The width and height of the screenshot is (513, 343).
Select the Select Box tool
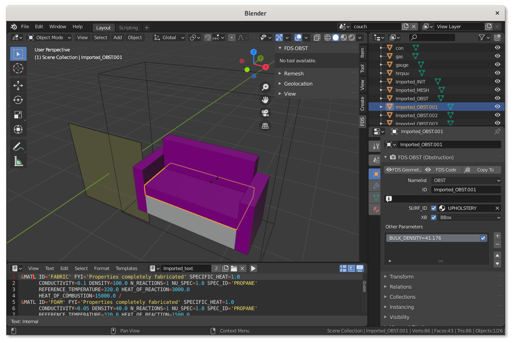(18, 54)
